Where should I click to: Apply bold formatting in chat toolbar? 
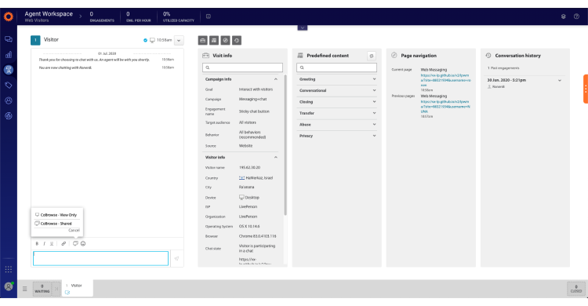point(37,244)
